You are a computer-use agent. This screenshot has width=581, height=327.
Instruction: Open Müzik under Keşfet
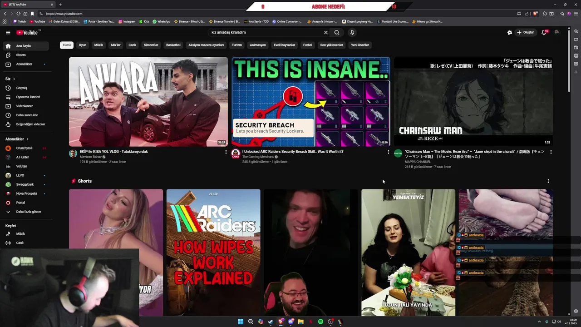[x=25, y=234]
